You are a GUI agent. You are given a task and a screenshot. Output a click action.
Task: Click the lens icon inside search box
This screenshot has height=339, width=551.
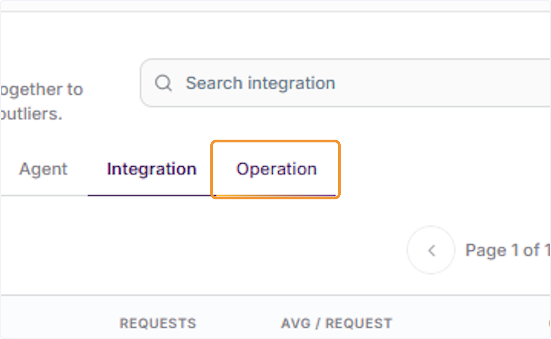pyautogui.click(x=163, y=83)
